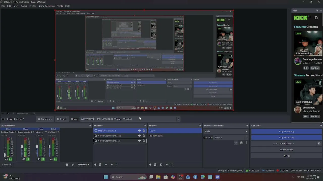Delete the selected scene with the trash icon
Image resolution: width=323 pixels, height=181 pixels.
click(x=155, y=165)
